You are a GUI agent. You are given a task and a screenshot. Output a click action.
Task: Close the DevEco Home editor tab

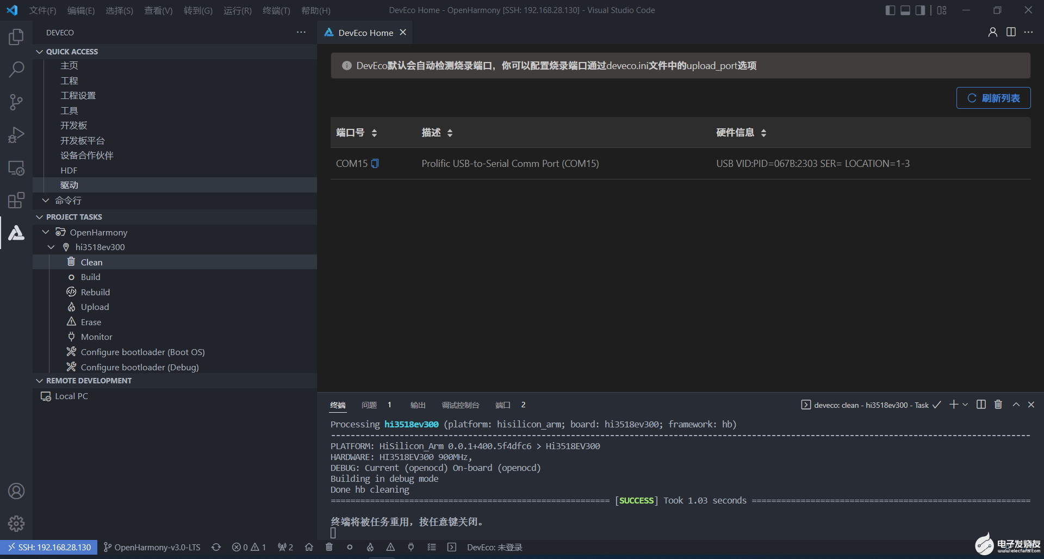tap(403, 32)
